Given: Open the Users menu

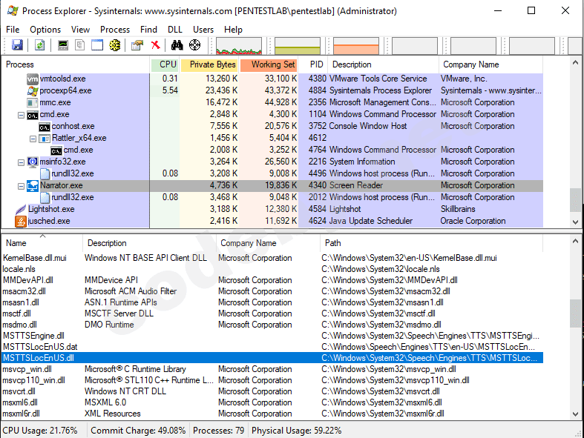Looking at the screenshot, I should pyautogui.click(x=203, y=30).
